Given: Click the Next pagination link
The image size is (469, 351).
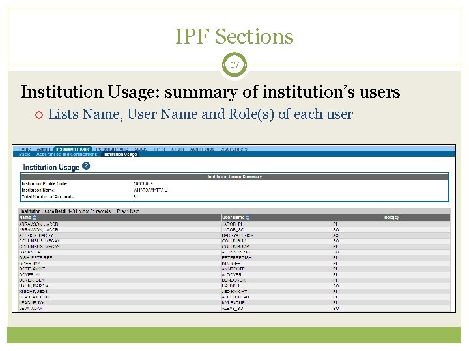Looking at the screenshot, I should coord(135,211).
